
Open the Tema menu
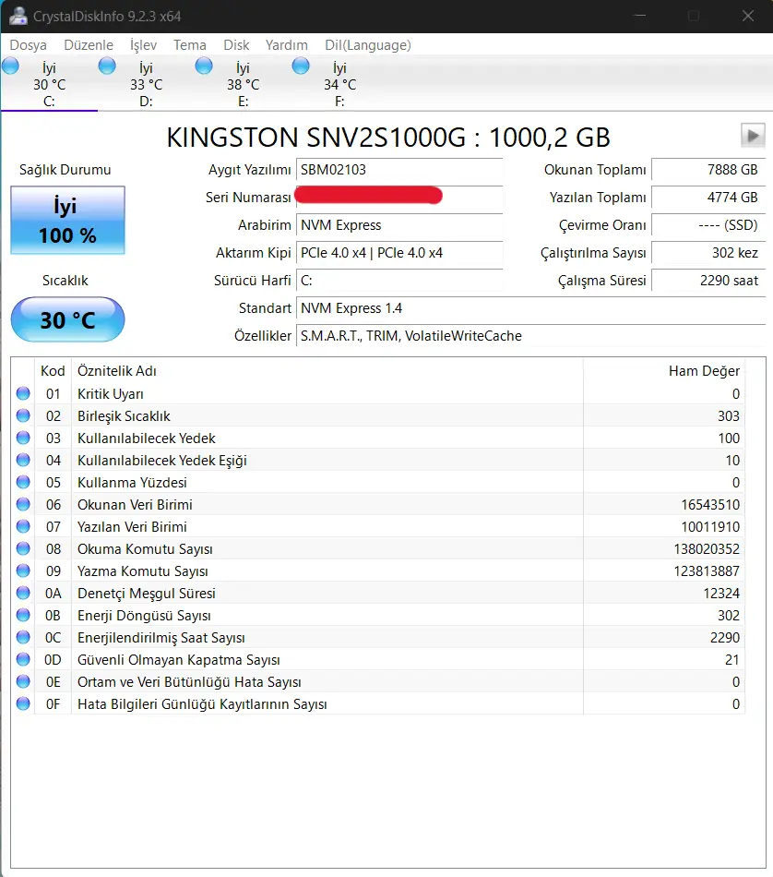click(189, 44)
